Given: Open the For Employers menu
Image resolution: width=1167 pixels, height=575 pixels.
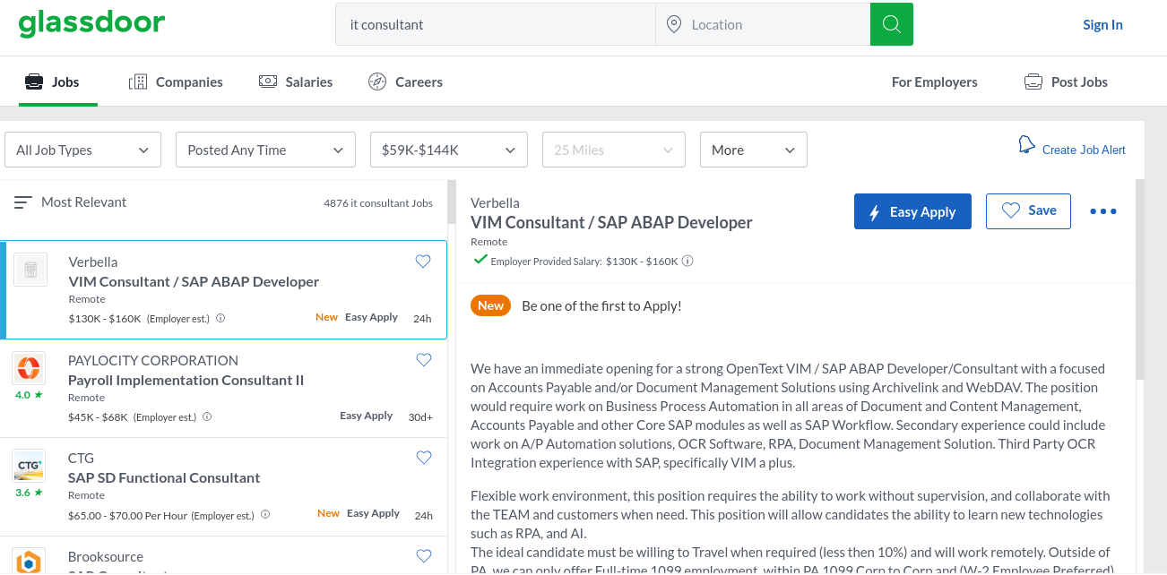Looking at the screenshot, I should [x=935, y=82].
